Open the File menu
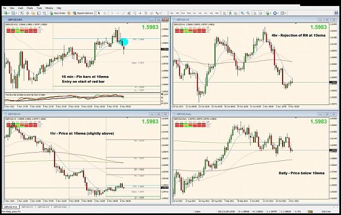This screenshot has height=215, width=341. (4, 8)
